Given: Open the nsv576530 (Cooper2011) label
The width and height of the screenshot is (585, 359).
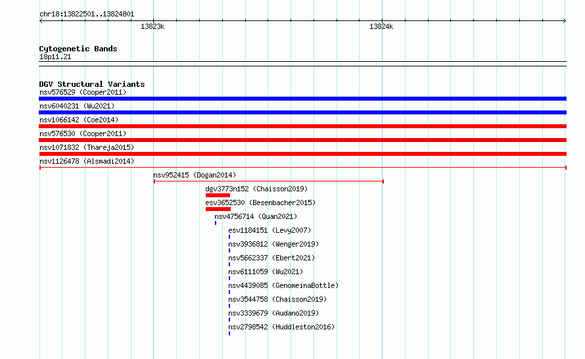Looking at the screenshot, I should pyautogui.click(x=83, y=133).
